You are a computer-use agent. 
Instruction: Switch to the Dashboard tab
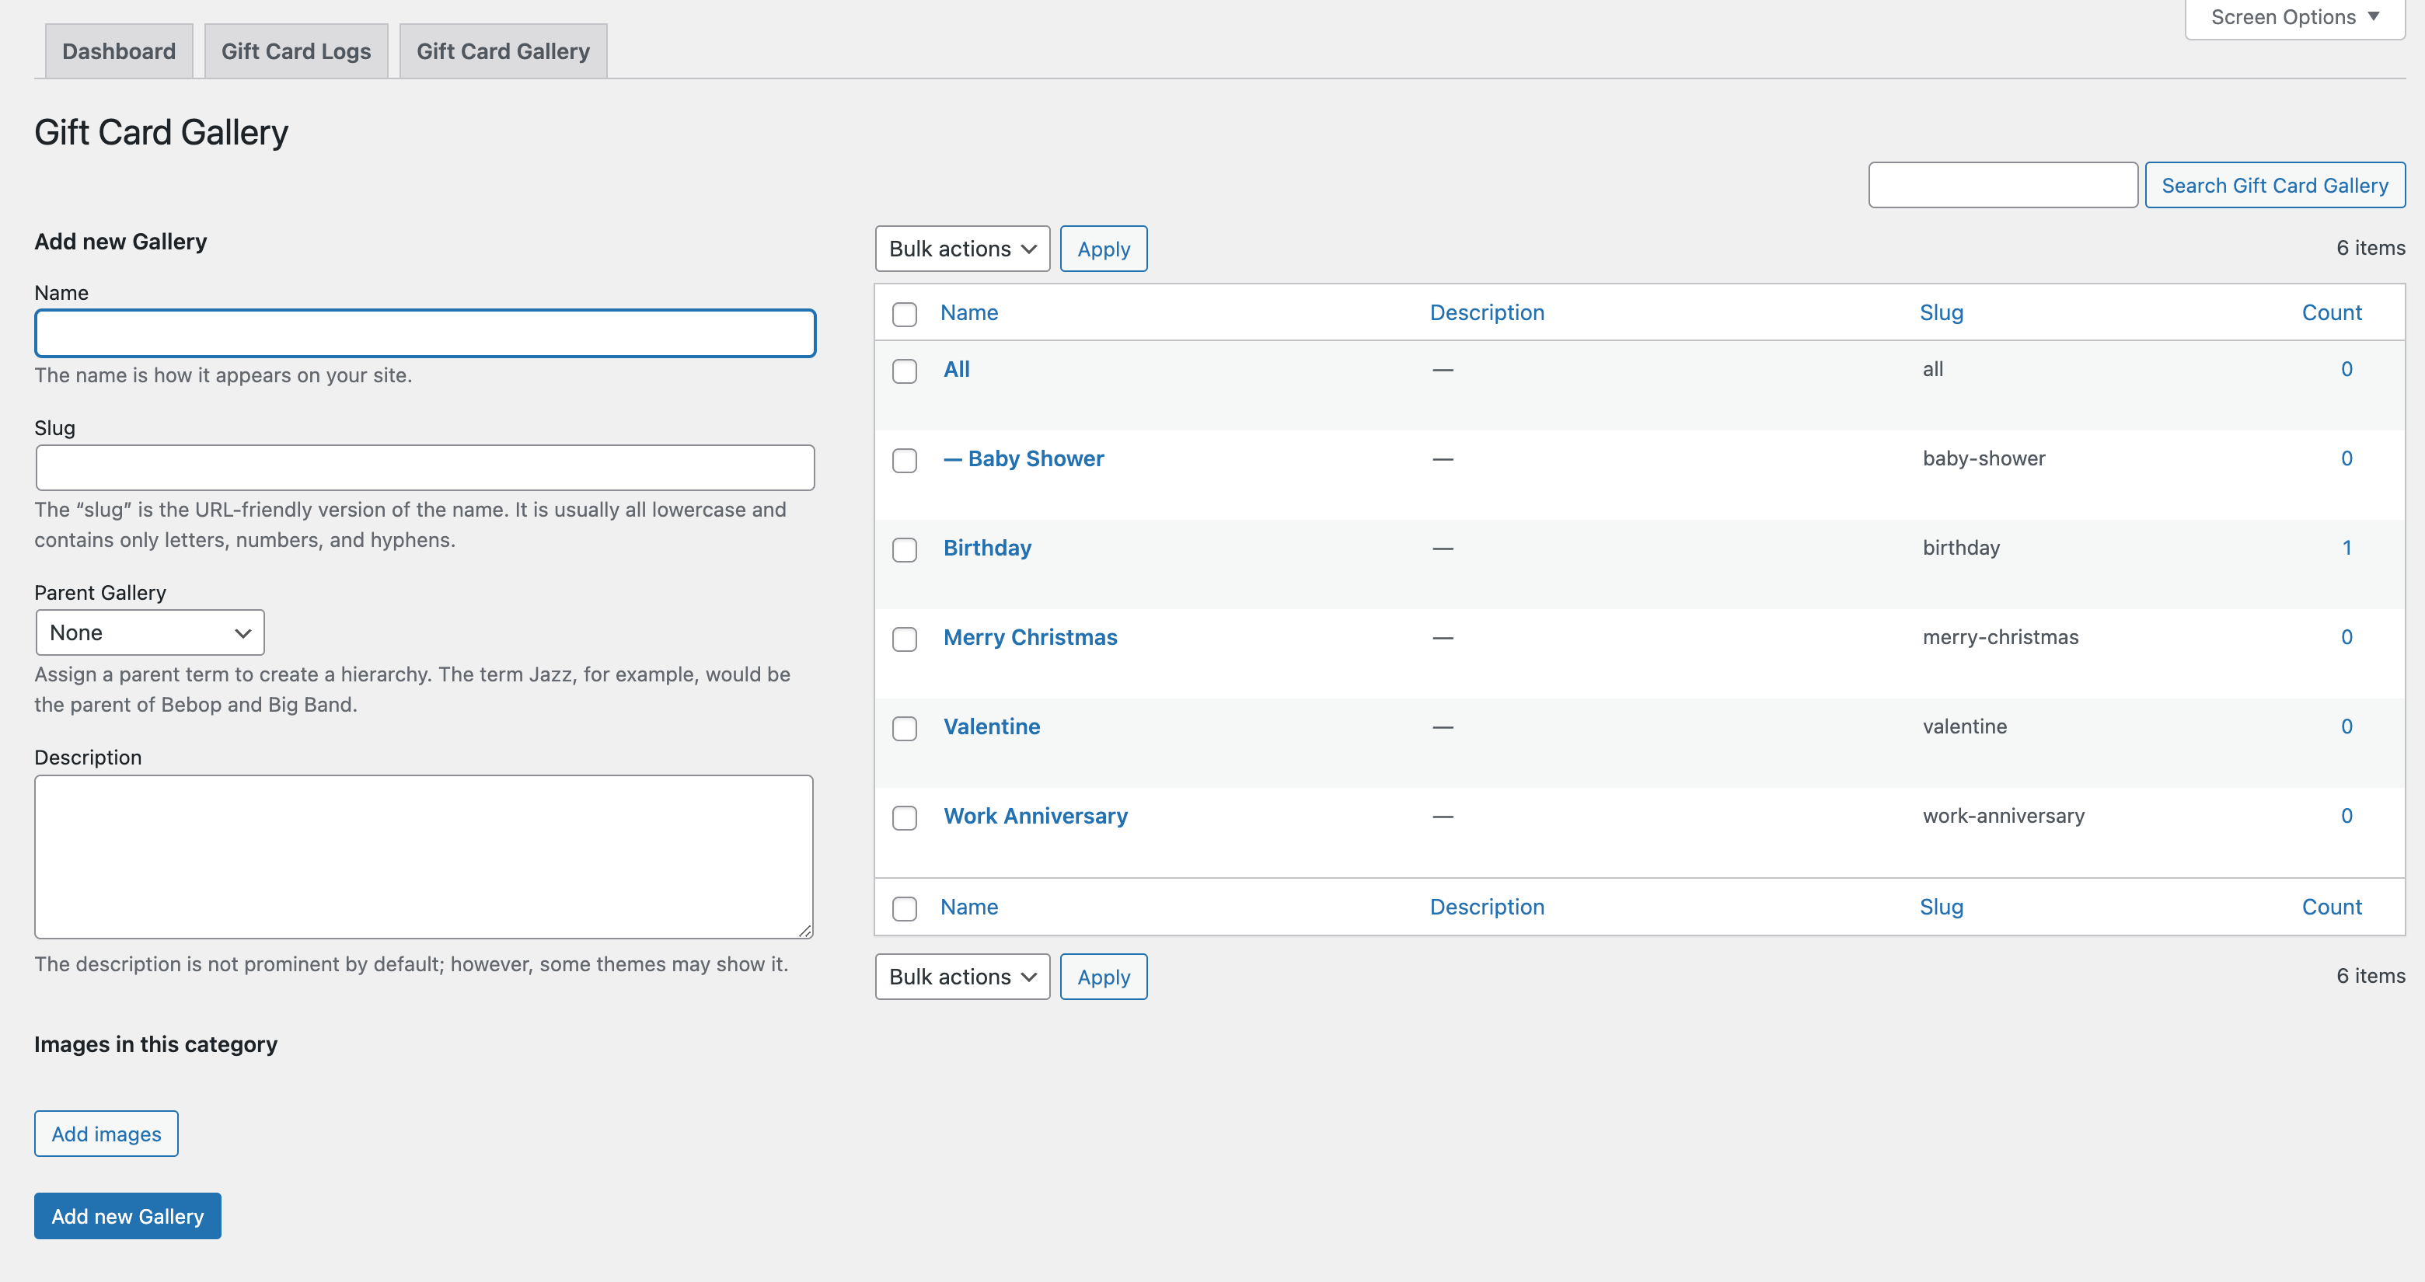[117, 51]
